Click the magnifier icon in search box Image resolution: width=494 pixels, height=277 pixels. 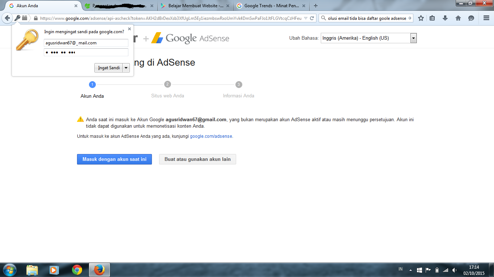point(323,18)
